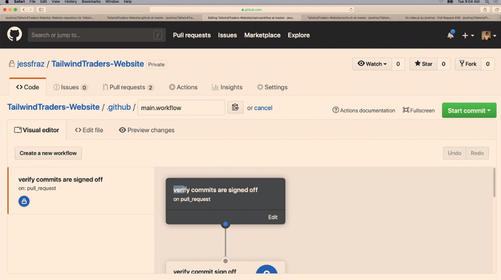Expand the Watch dropdown

pos(372,64)
